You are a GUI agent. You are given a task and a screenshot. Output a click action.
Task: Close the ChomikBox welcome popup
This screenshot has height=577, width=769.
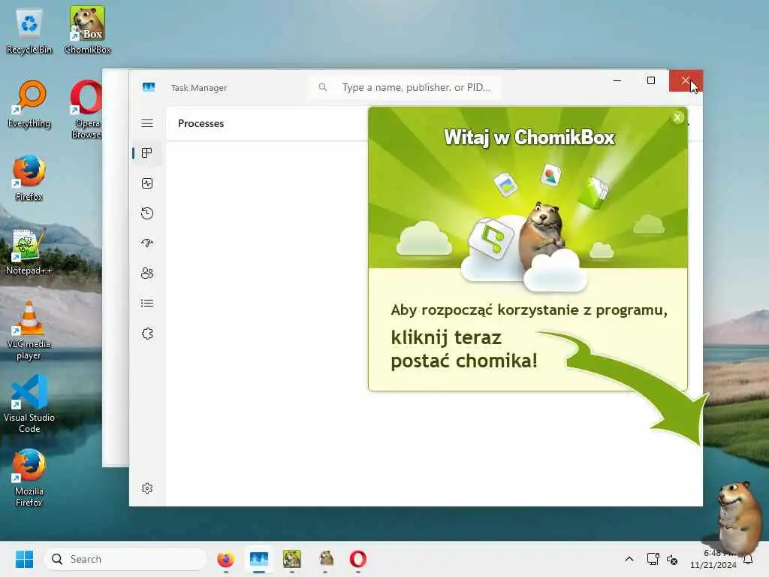tap(677, 118)
